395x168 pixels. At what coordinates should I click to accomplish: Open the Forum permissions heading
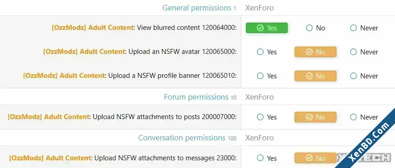pos(196,97)
